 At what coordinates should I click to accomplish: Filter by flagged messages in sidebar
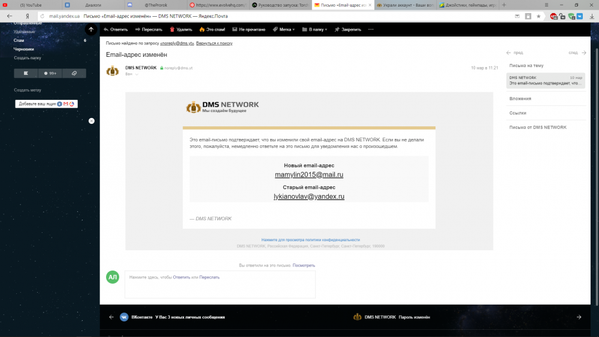click(x=26, y=73)
